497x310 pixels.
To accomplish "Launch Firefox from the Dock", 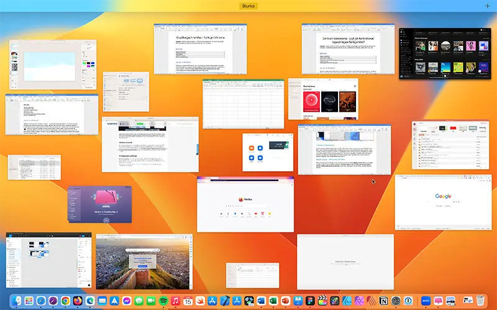I will (79, 301).
